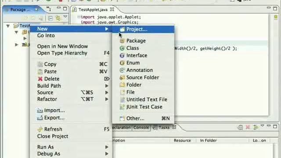Image resolution: width=281 pixels, height=158 pixels.
Task: Click the purple Interface icon
Action: tap(122, 55)
